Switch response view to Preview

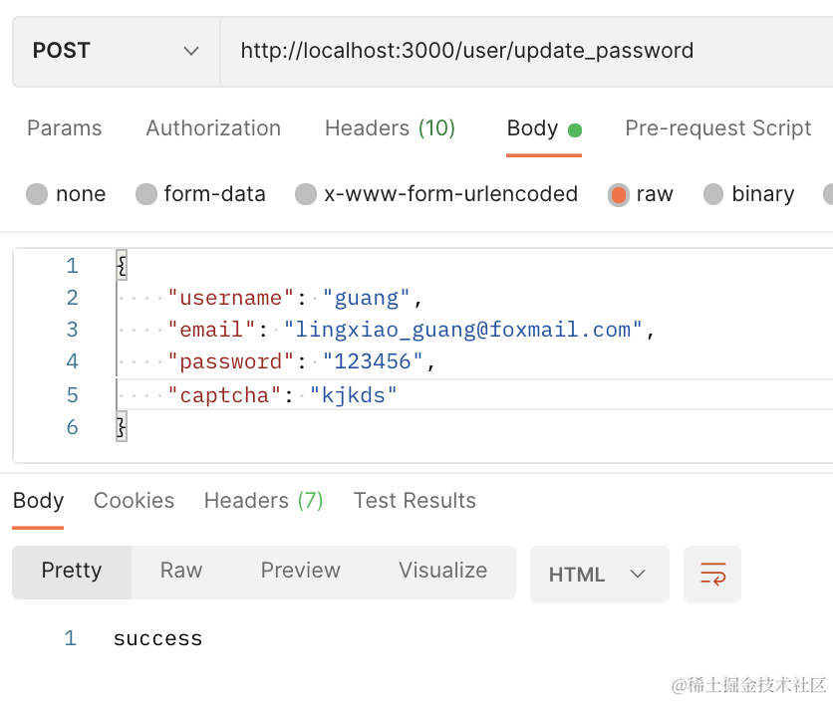(x=300, y=571)
